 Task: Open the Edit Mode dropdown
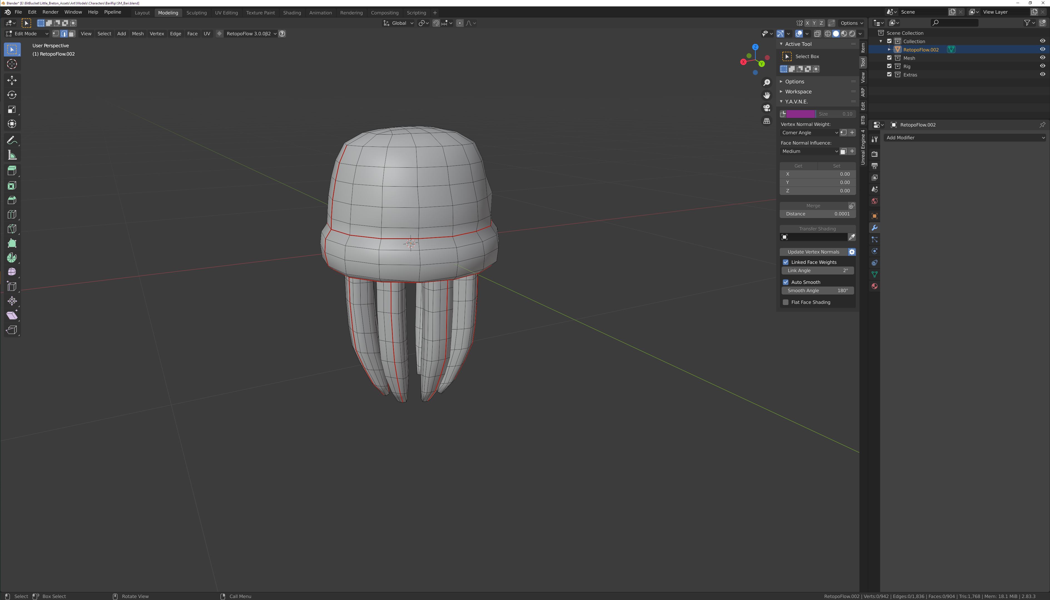point(27,34)
